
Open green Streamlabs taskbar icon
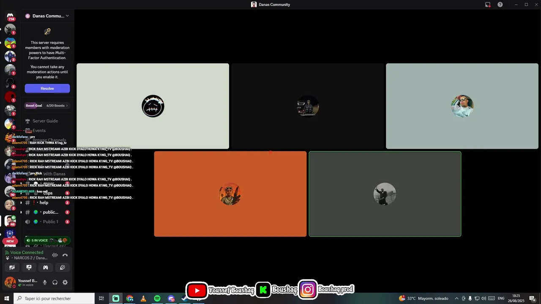(x=116, y=299)
